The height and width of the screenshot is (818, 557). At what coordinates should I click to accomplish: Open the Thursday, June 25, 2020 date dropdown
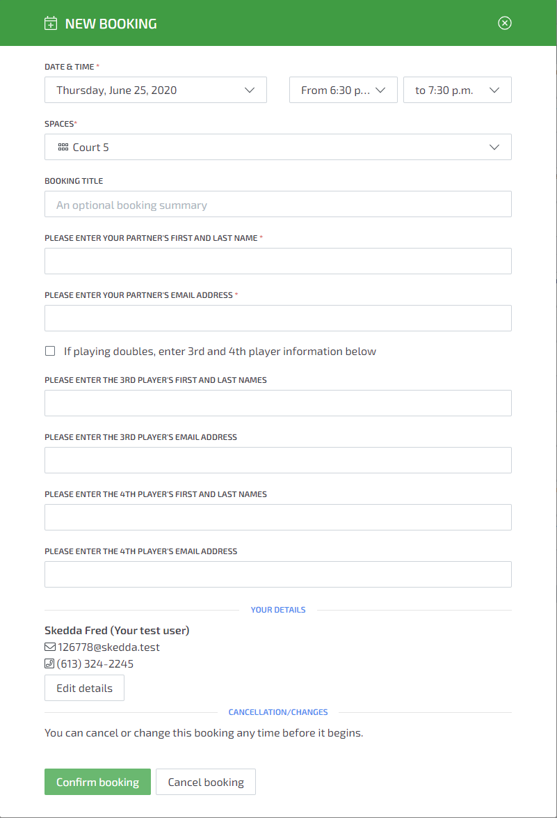coord(156,91)
